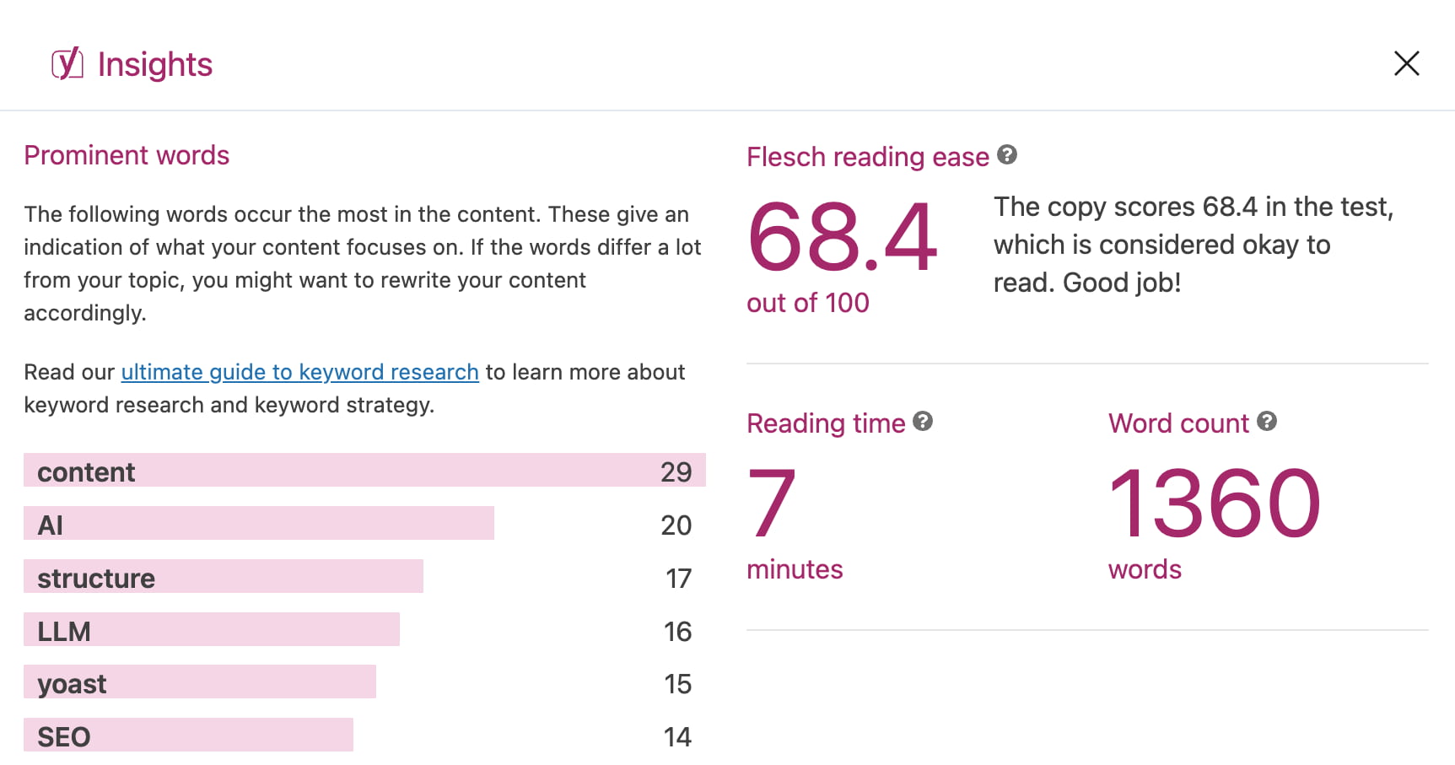Click the 'AI' prominent word bar
1455x765 pixels.
(x=258, y=524)
